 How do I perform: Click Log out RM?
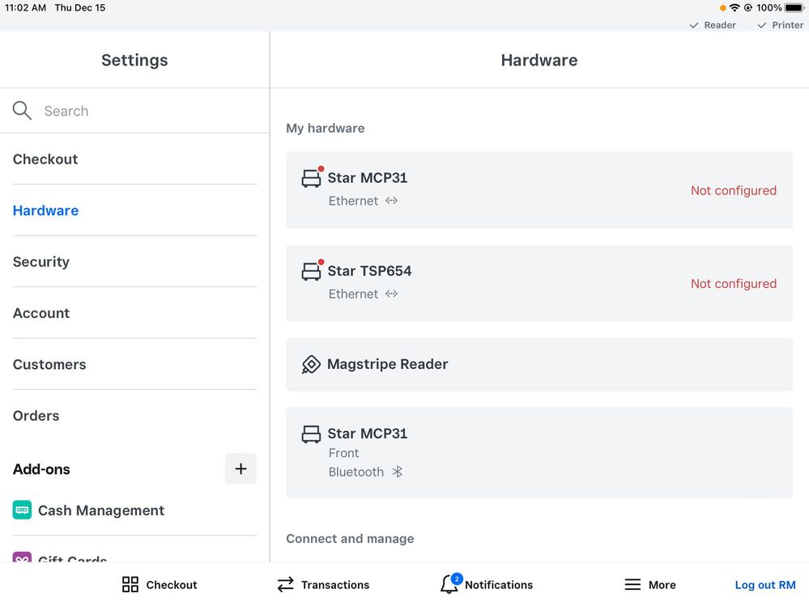(765, 585)
